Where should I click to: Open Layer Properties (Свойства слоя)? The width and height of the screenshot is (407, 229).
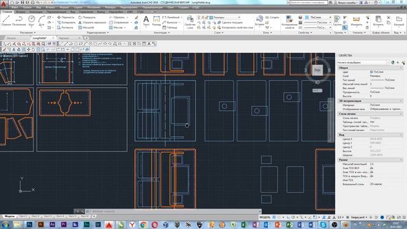[x=190, y=22]
